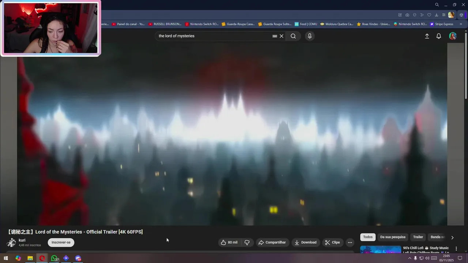Show more bookmarks with double-chevron
The width and height of the screenshot is (468, 263).
pos(460,24)
